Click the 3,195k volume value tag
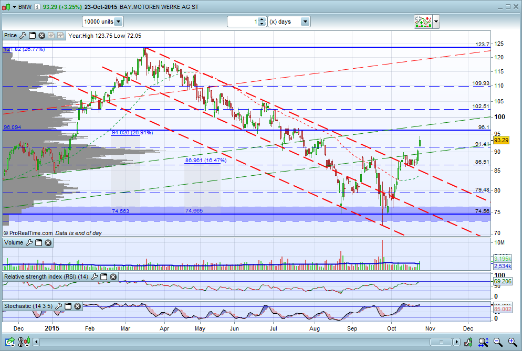Image resolution: width=522 pixels, height=351 pixels. pos(503,259)
